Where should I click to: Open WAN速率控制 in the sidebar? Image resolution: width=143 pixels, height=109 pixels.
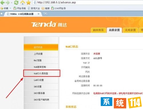tap(41, 67)
